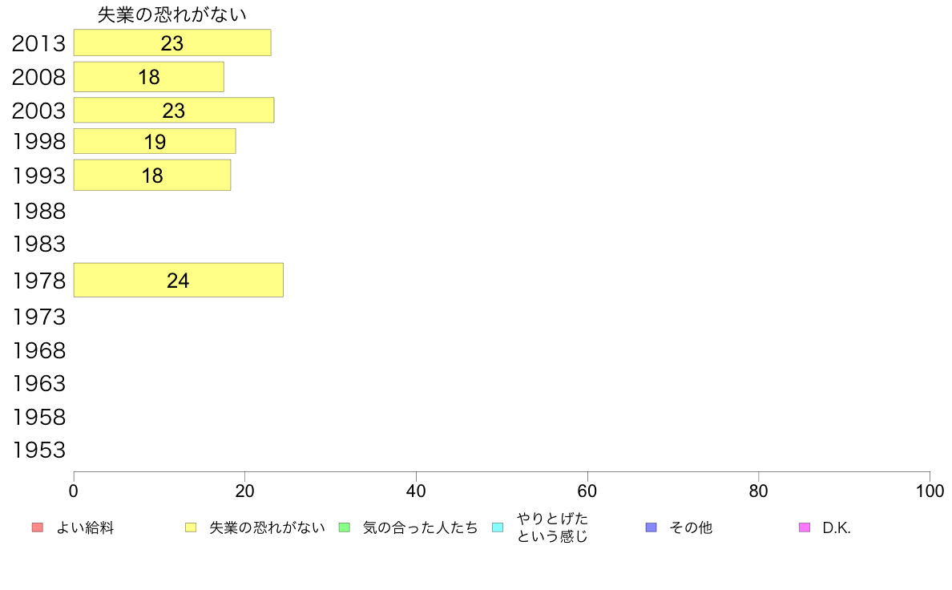Click the 1988 year axis label
Image resolution: width=952 pixels, height=590 pixels.
coord(38,212)
